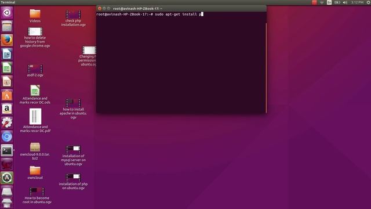Open LibreOffice Impress from the launcher
This screenshot has width=371, height=209.
[x=7, y=81]
